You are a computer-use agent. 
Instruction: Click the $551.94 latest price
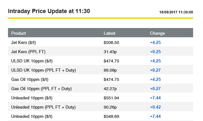[x=111, y=98]
